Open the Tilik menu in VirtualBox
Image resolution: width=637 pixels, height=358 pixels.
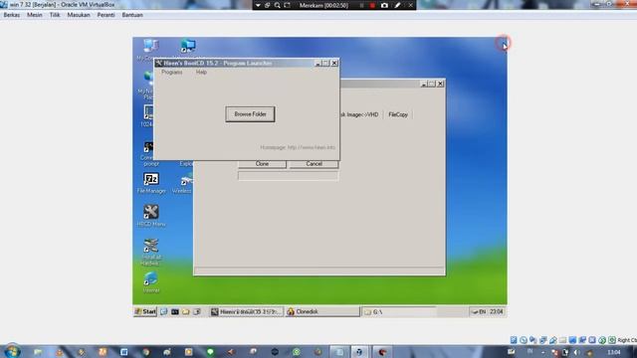55,15
